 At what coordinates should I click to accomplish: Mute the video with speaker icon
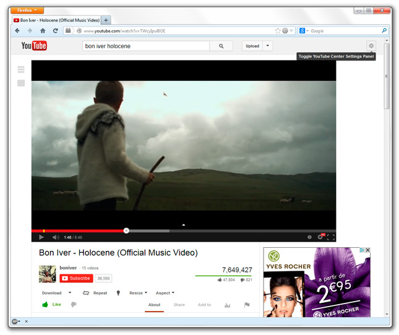[x=56, y=237]
